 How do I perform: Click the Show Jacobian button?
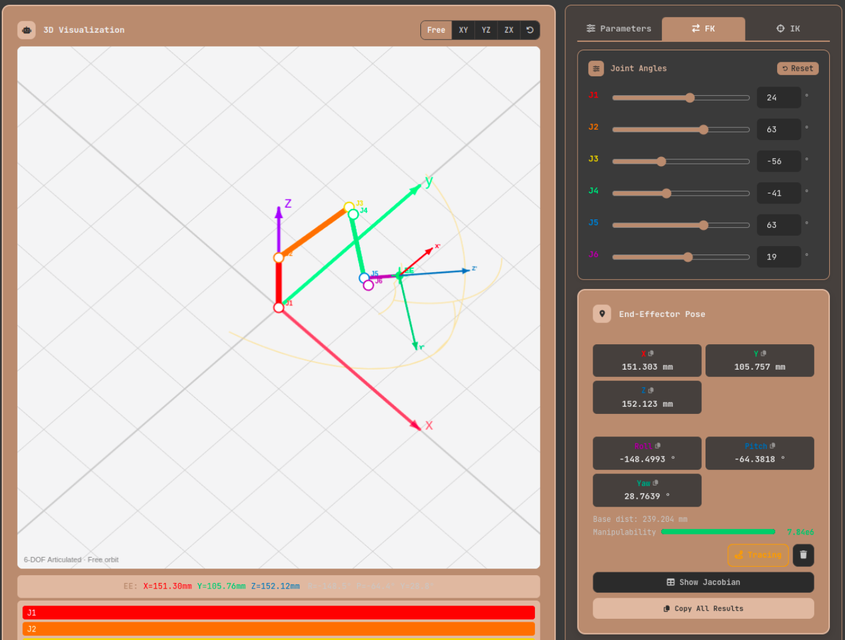[x=703, y=582]
